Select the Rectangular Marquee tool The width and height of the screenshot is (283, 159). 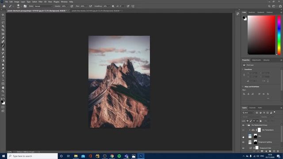tap(3, 19)
